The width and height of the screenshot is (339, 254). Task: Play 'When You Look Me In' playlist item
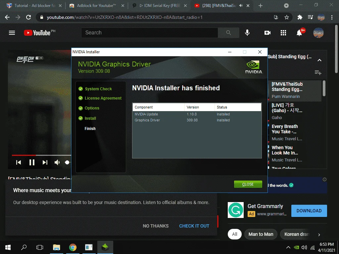click(x=295, y=153)
